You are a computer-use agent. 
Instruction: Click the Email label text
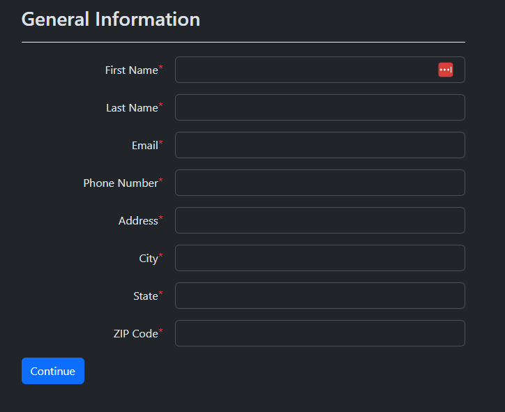(x=145, y=146)
